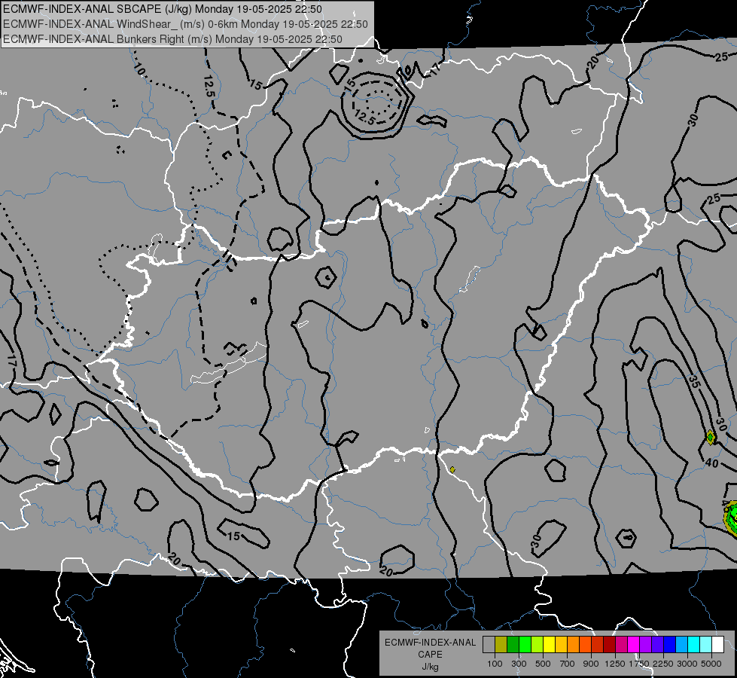Click the WindShear_ (m/s) 0-6km header line

pyautogui.click(x=185, y=24)
